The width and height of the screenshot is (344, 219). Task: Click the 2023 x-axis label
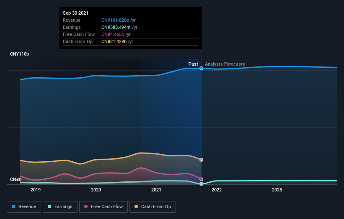(277, 190)
